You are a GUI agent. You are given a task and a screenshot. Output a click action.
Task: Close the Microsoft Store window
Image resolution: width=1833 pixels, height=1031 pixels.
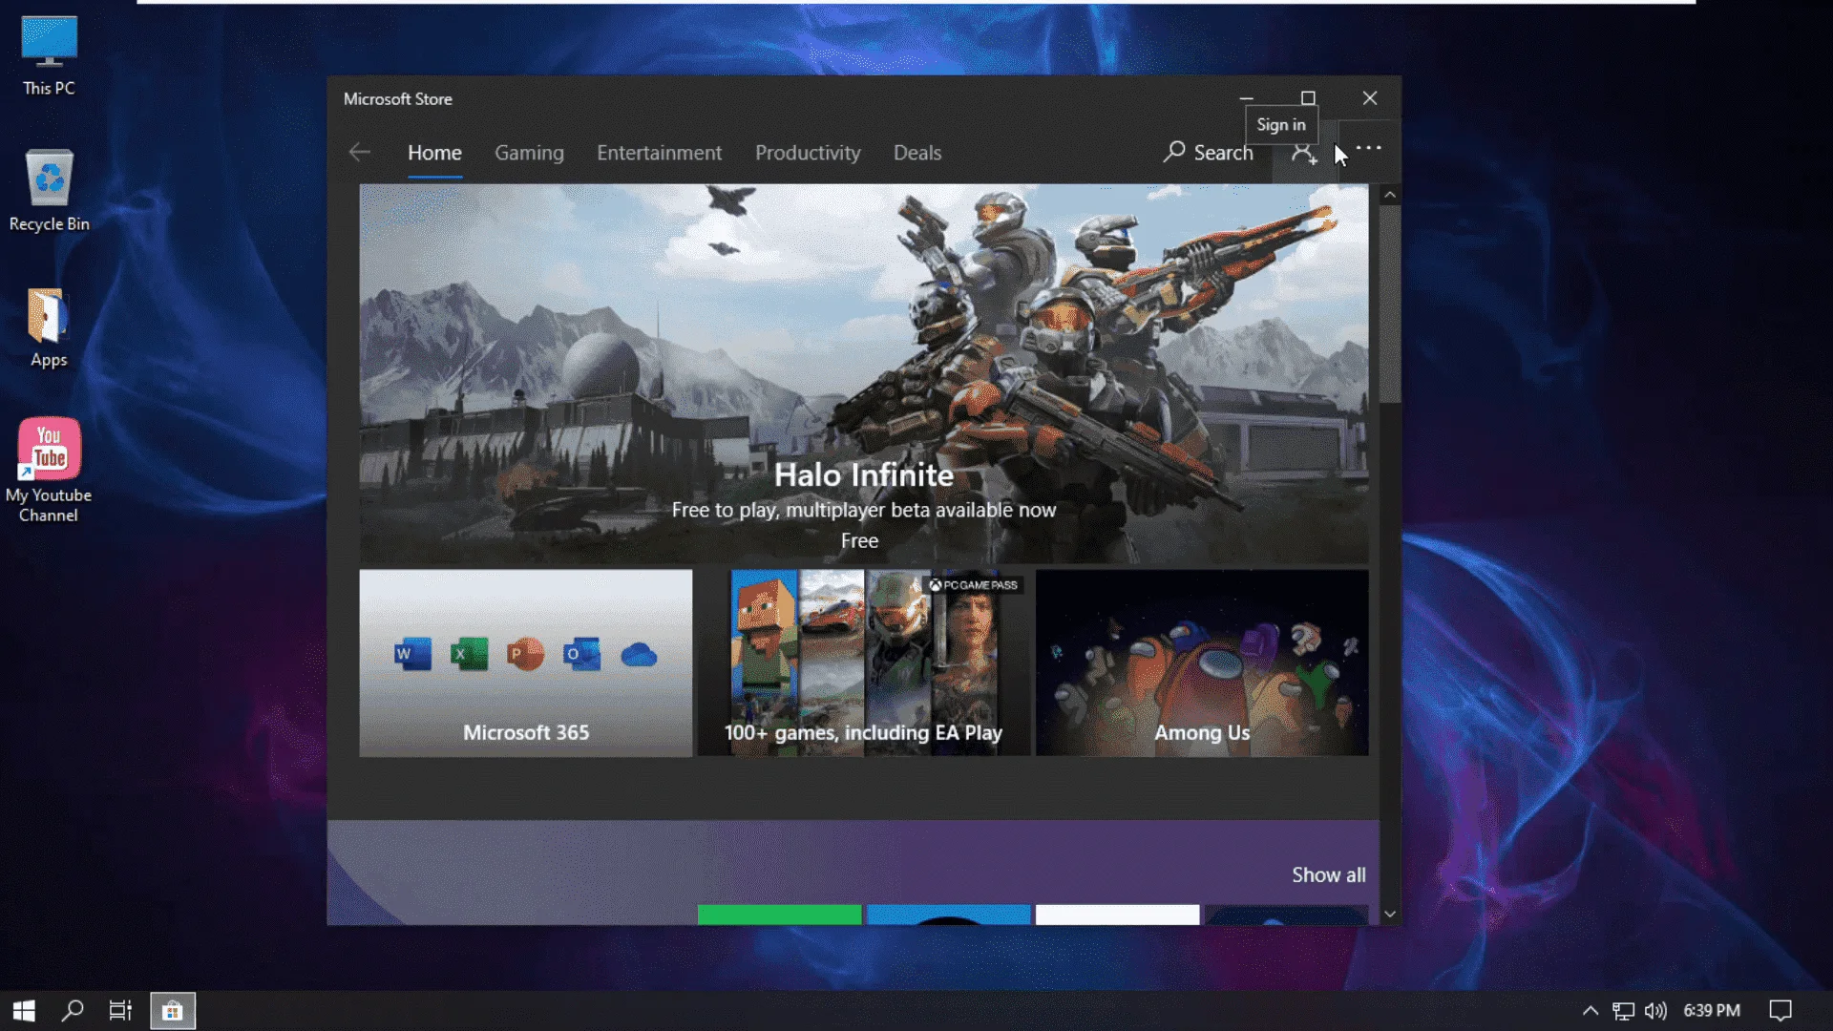(1370, 98)
